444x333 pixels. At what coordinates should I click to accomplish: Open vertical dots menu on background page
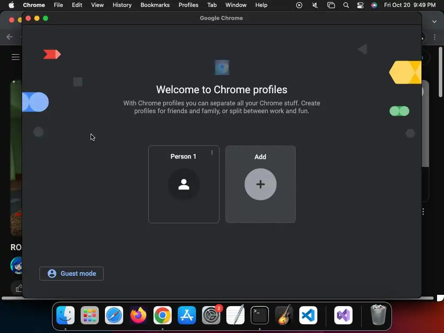[423, 212]
